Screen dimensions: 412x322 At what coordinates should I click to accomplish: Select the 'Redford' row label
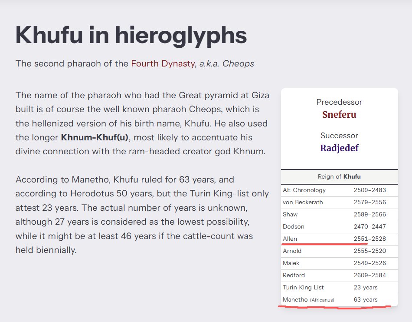click(294, 275)
